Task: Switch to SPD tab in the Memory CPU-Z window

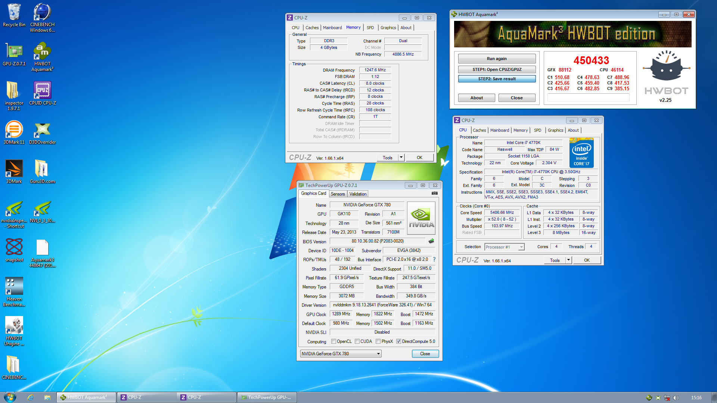Action: [x=370, y=28]
